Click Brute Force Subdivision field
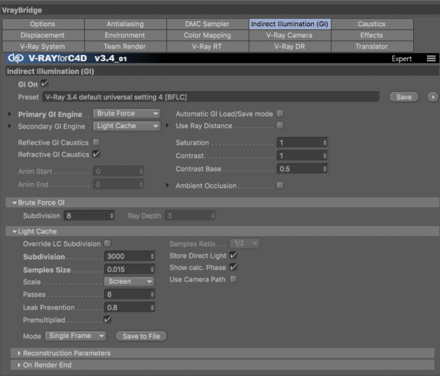 (89, 216)
